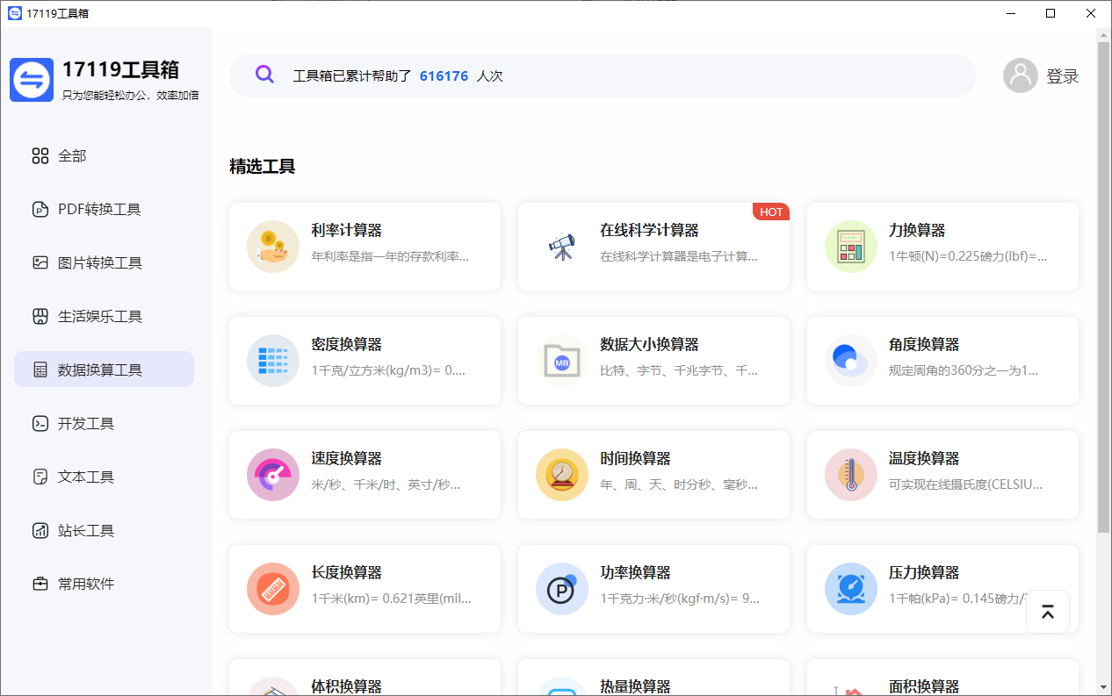1112x696 pixels.
Task: Open the 角度换算器 tool title
Action: tap(925, 345)
